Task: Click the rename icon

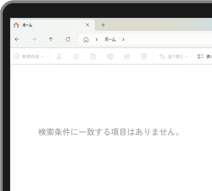Action: point(110,56)
